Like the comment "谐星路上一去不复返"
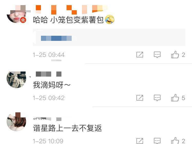 [x=175, y=141]
